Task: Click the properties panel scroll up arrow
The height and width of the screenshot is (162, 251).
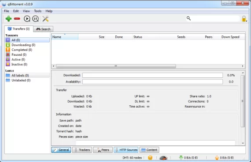Action: [243, 73]
